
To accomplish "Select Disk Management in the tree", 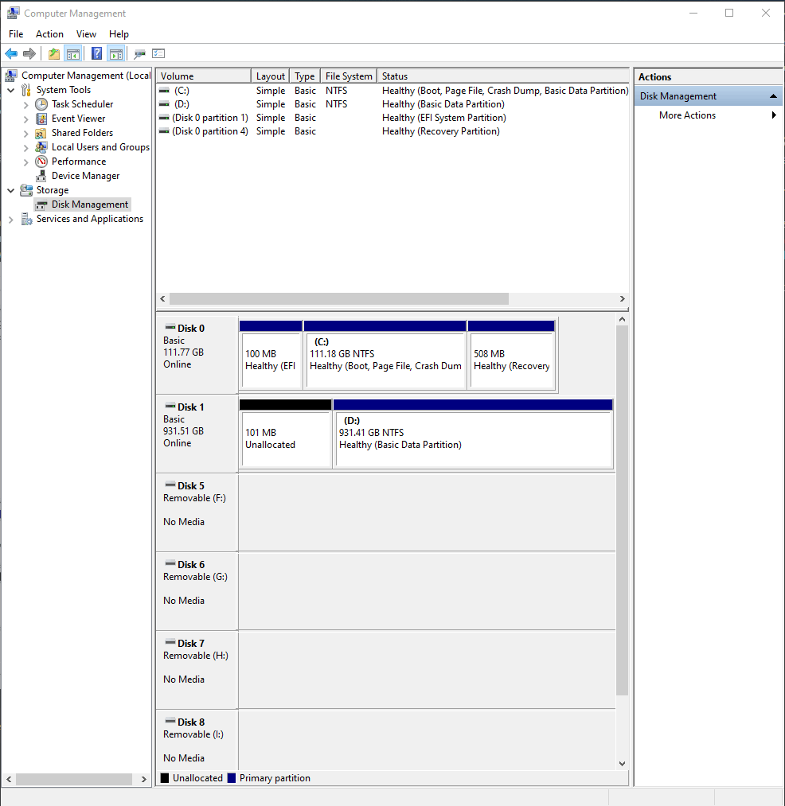I will (x=90, y=204).
